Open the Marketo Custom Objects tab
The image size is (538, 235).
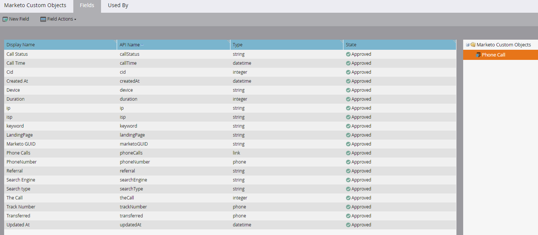[35, 6]
